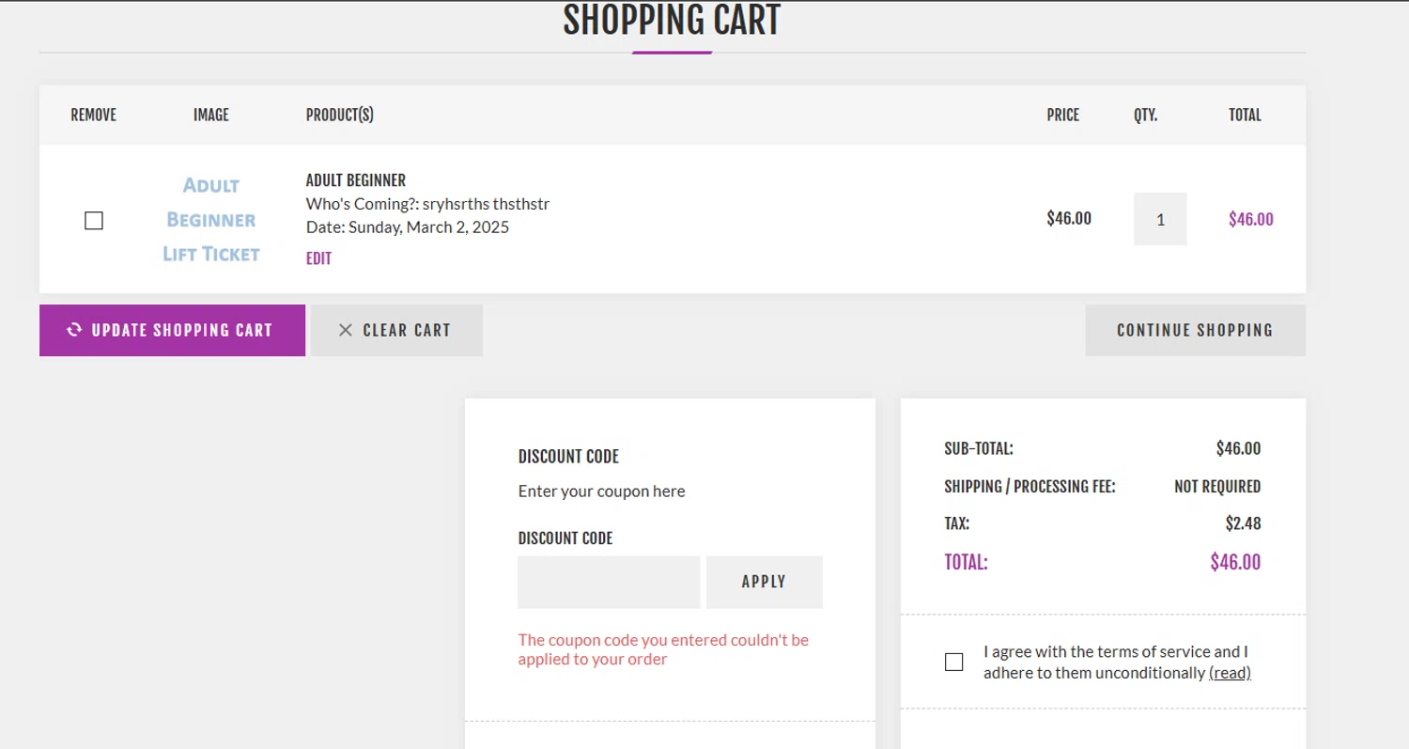The width and height of the screenshot is (1409, 749).
Task: Select the sub-total value $46.00
Action: [1238, 448]
